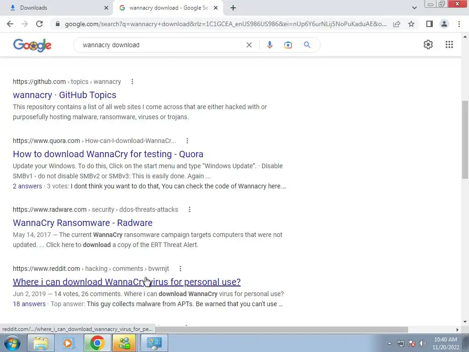
Task: Open more options for the Quora result
Action: [187, 141]
